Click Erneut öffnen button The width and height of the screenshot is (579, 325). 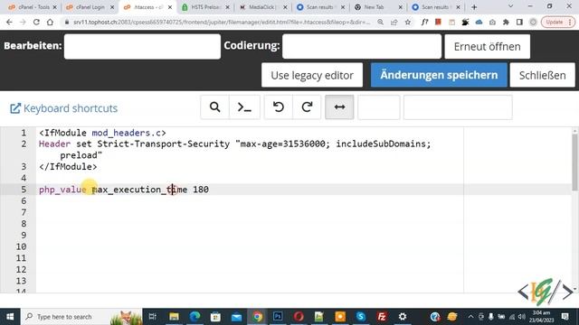(487, 46)
